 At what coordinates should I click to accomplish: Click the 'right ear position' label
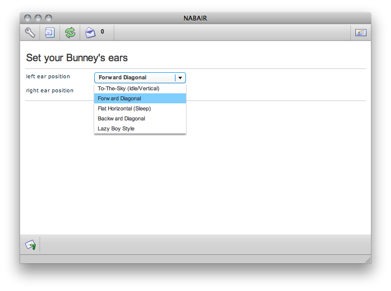(50, 91)
